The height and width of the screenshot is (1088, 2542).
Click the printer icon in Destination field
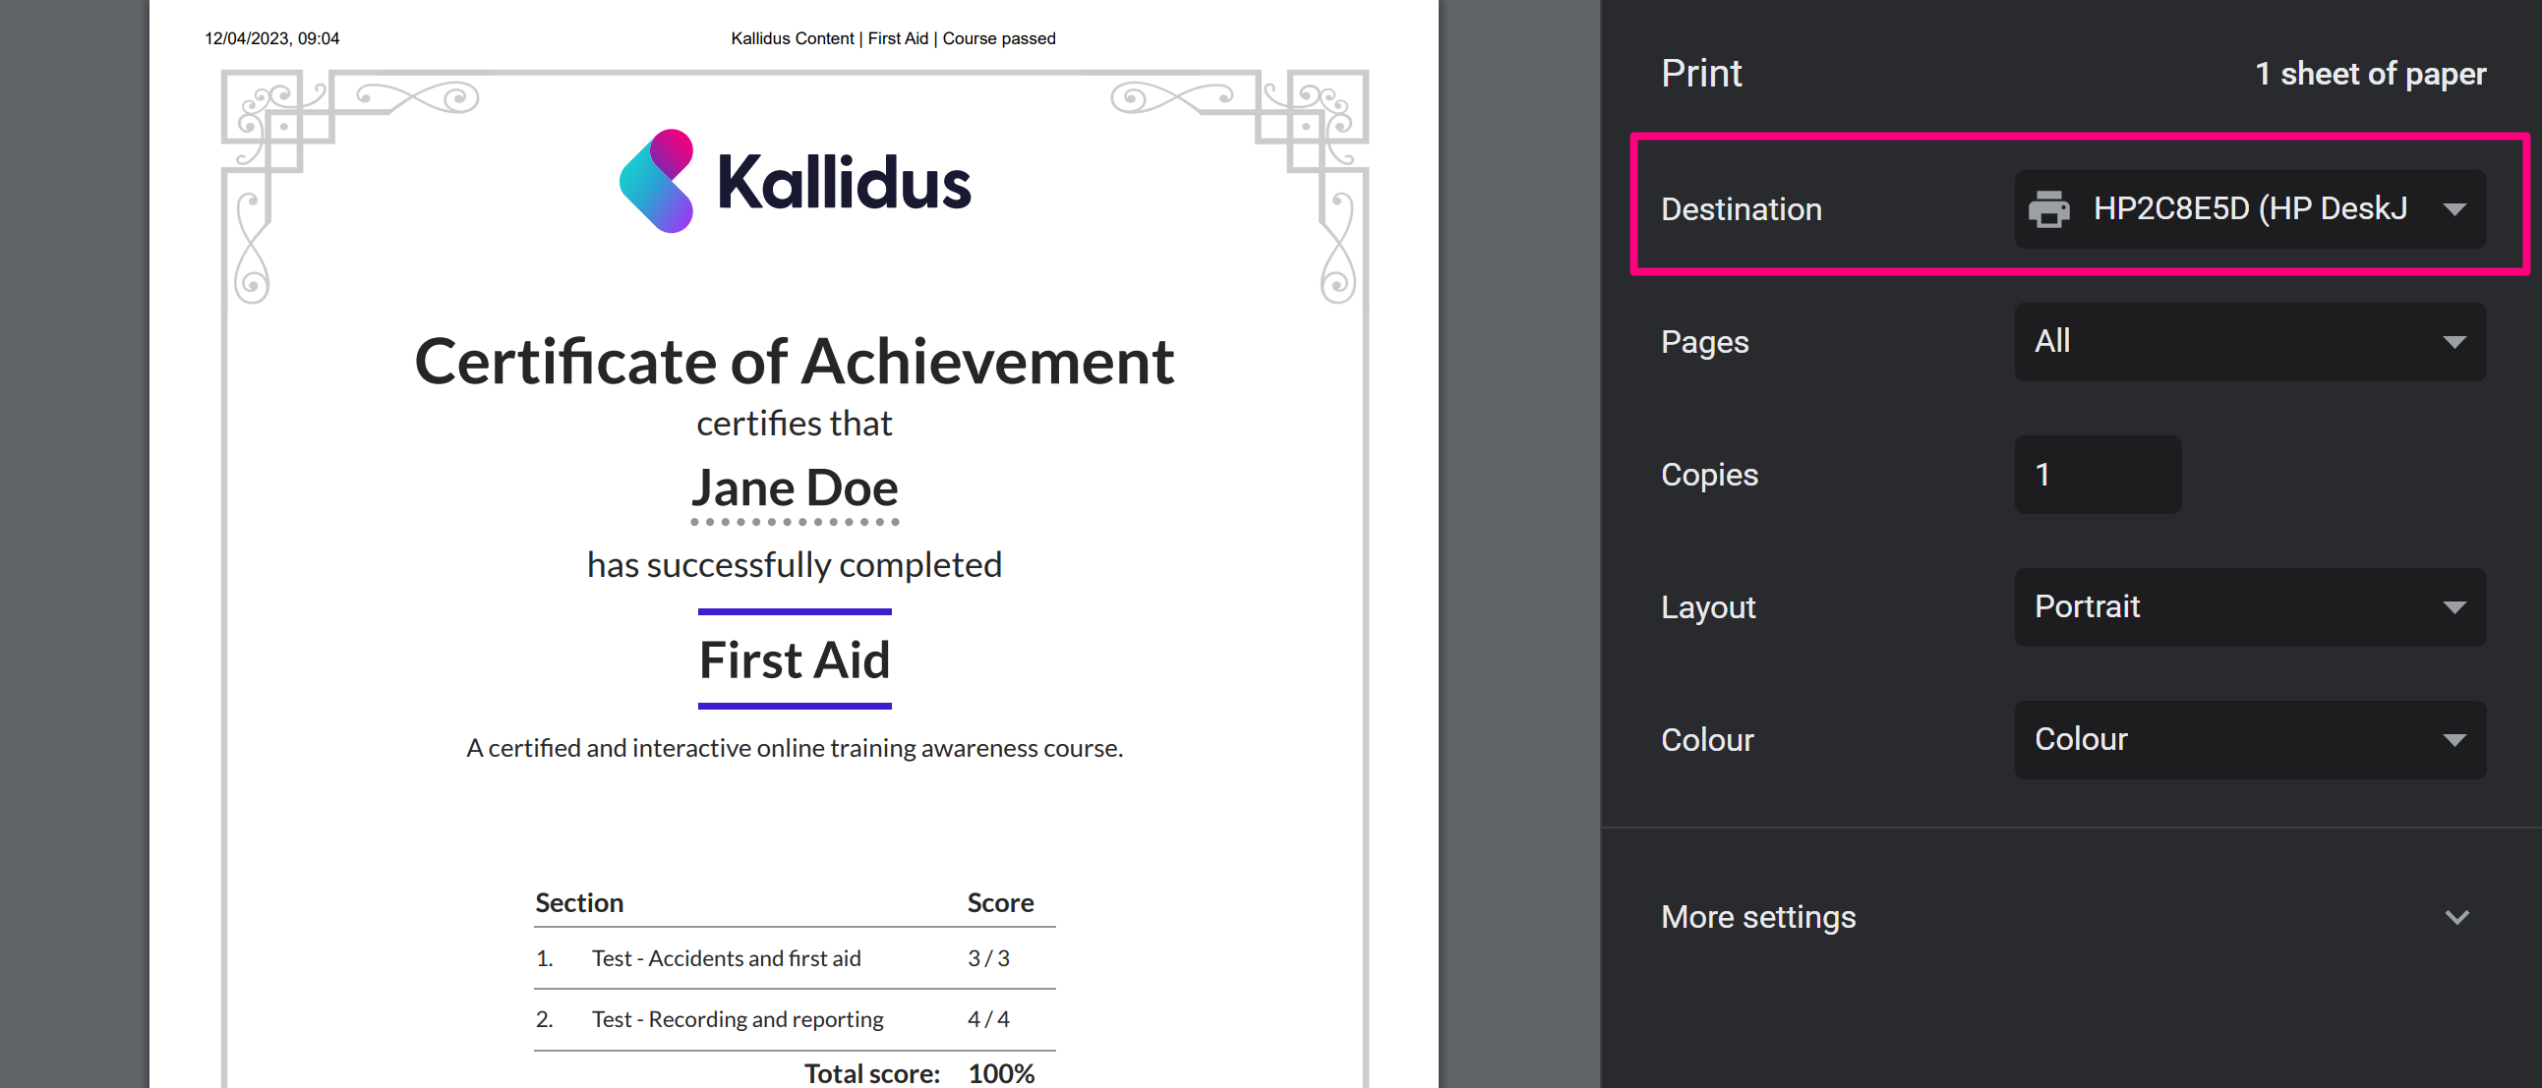(x=2048, y=209)
